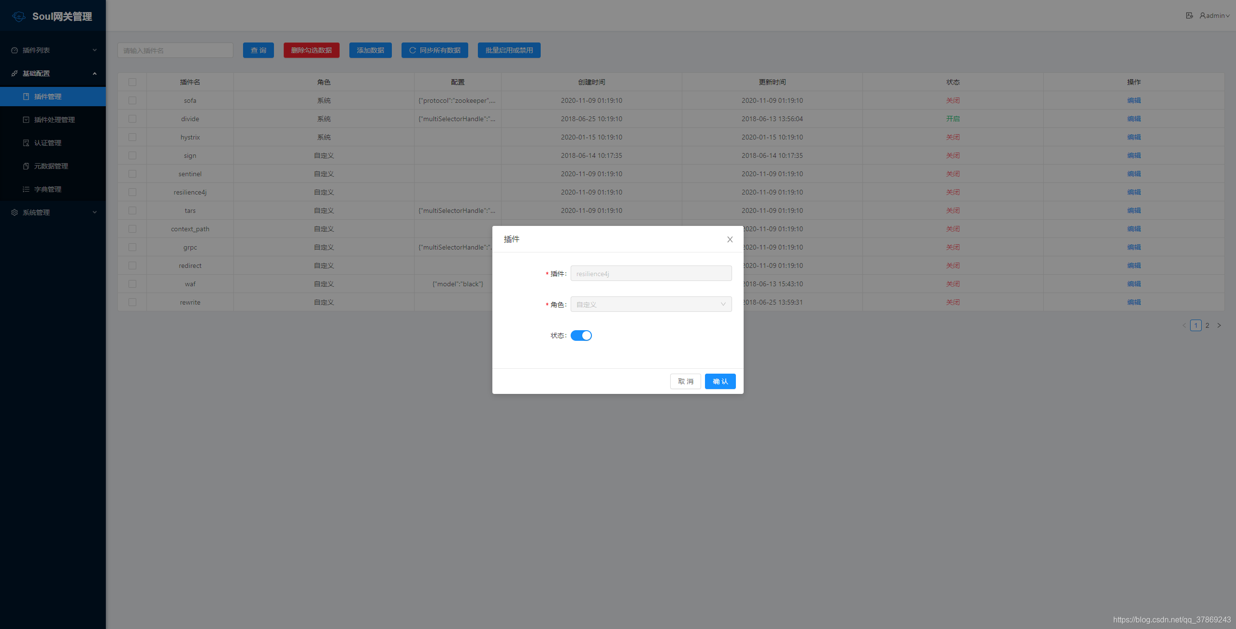
Task: Open plugin handler management menu item
Action: tap(54, 120)
